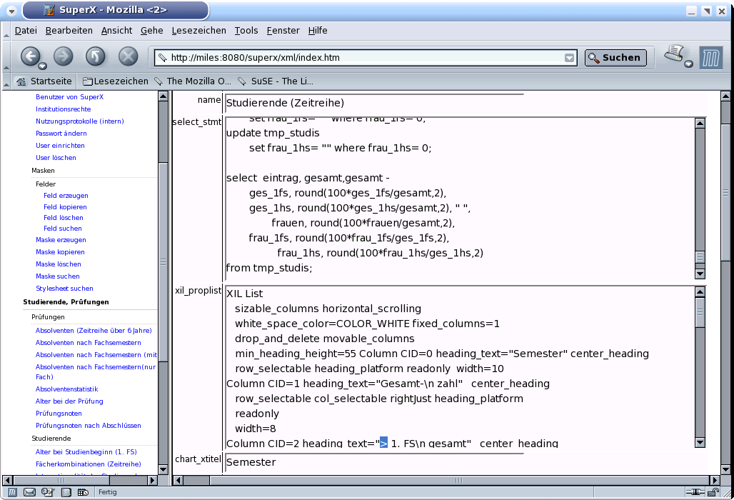
Task: Open the Bearbeiten menu
Action: click(x=69, y=30)
